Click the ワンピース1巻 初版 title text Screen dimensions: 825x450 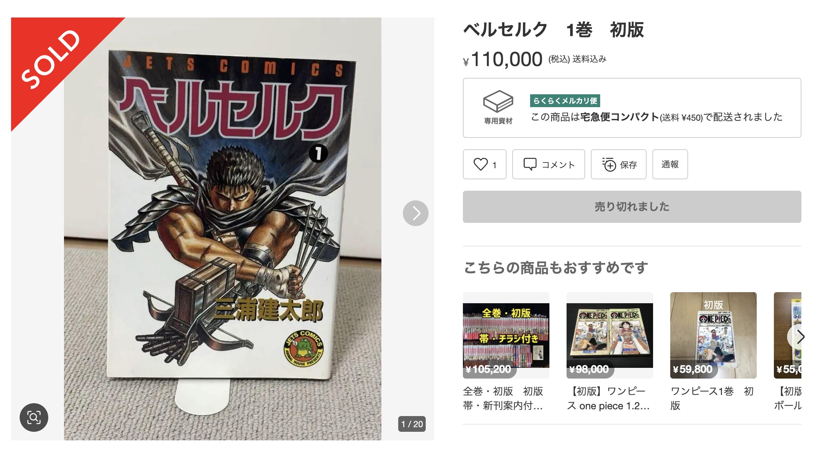(x=712, y=399)
